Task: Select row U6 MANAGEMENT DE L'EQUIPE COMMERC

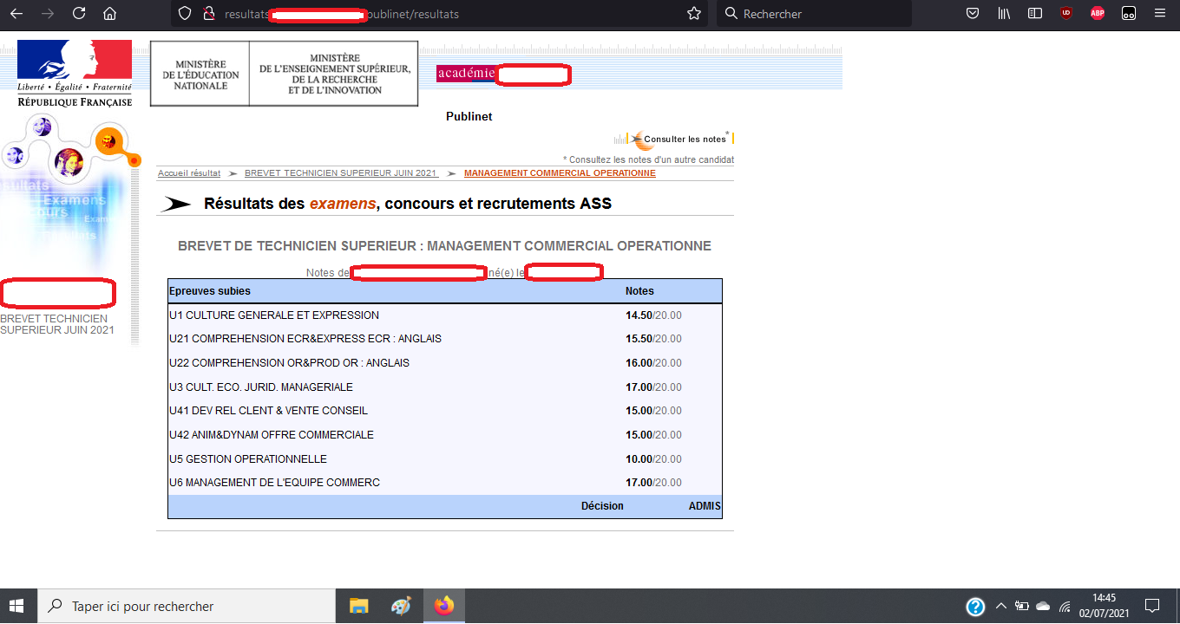Action: pos(444,483)
